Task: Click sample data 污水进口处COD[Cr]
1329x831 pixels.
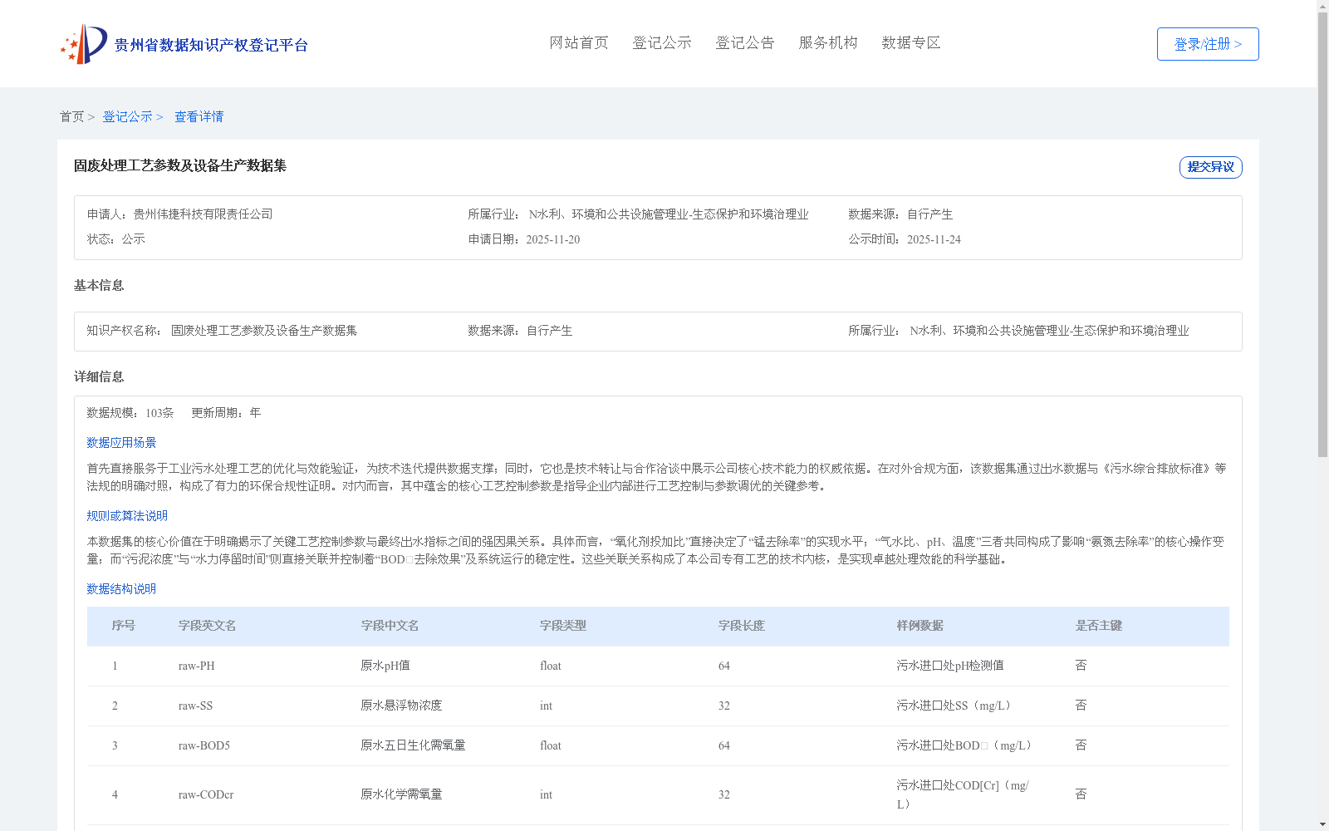Action: (x=963, y=794)
